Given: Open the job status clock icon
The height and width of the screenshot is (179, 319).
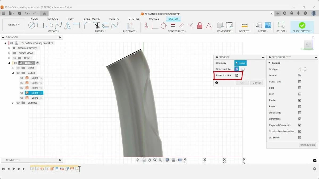Looking at the screenshot, I should coord(292,13).
